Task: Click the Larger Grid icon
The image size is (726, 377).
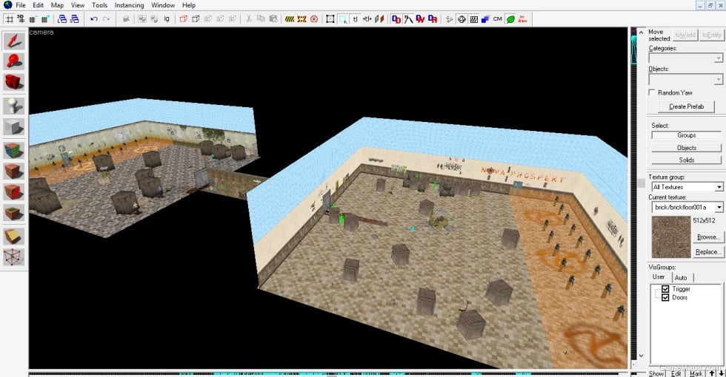Action: pyautogui.click(x=45, y=19)
